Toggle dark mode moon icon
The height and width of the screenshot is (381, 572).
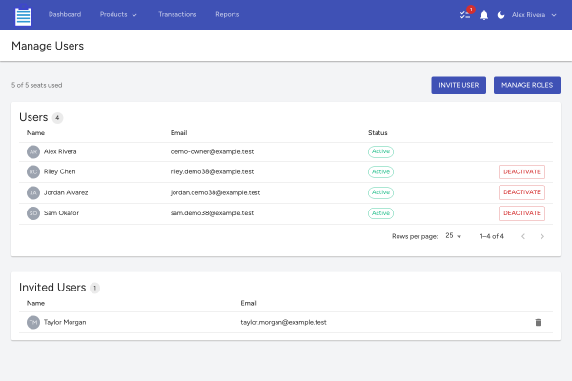pyautogui.click(x=500, y=15)
